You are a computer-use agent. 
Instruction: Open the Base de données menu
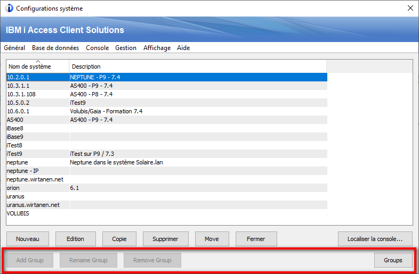(55, 48)
